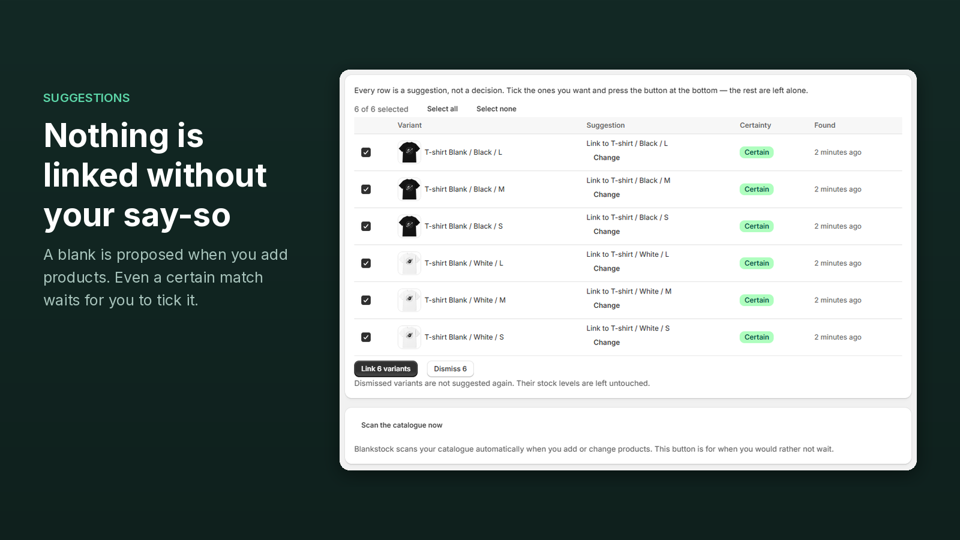Click the black T-shirt thumbnail for size M
Viewport: 960px width, 540px height.
(x=409, y=190)
